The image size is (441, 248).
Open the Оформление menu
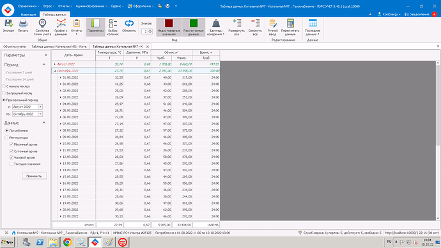[x=141, y=6]
